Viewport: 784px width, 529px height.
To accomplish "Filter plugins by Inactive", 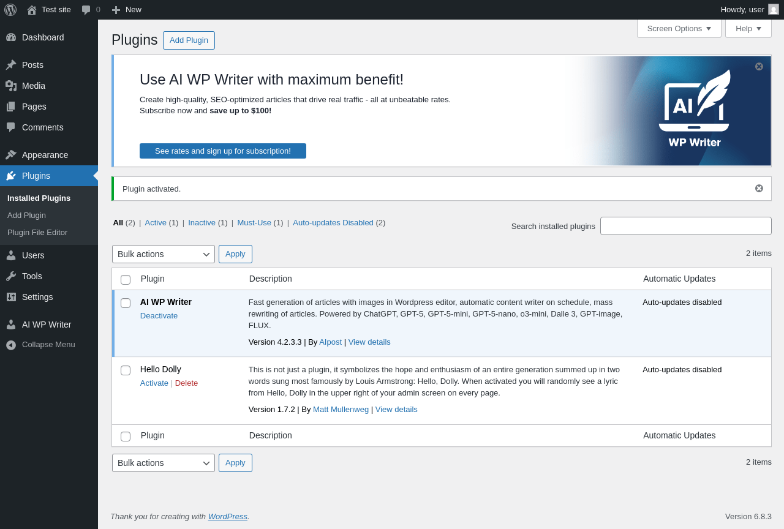I will click(x=202, y=222).
